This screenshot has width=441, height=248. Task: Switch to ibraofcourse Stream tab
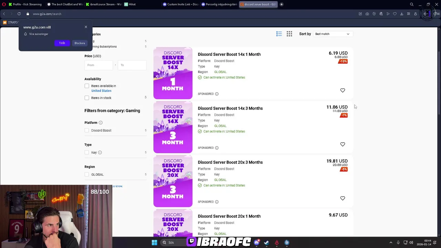coord(104,4)
